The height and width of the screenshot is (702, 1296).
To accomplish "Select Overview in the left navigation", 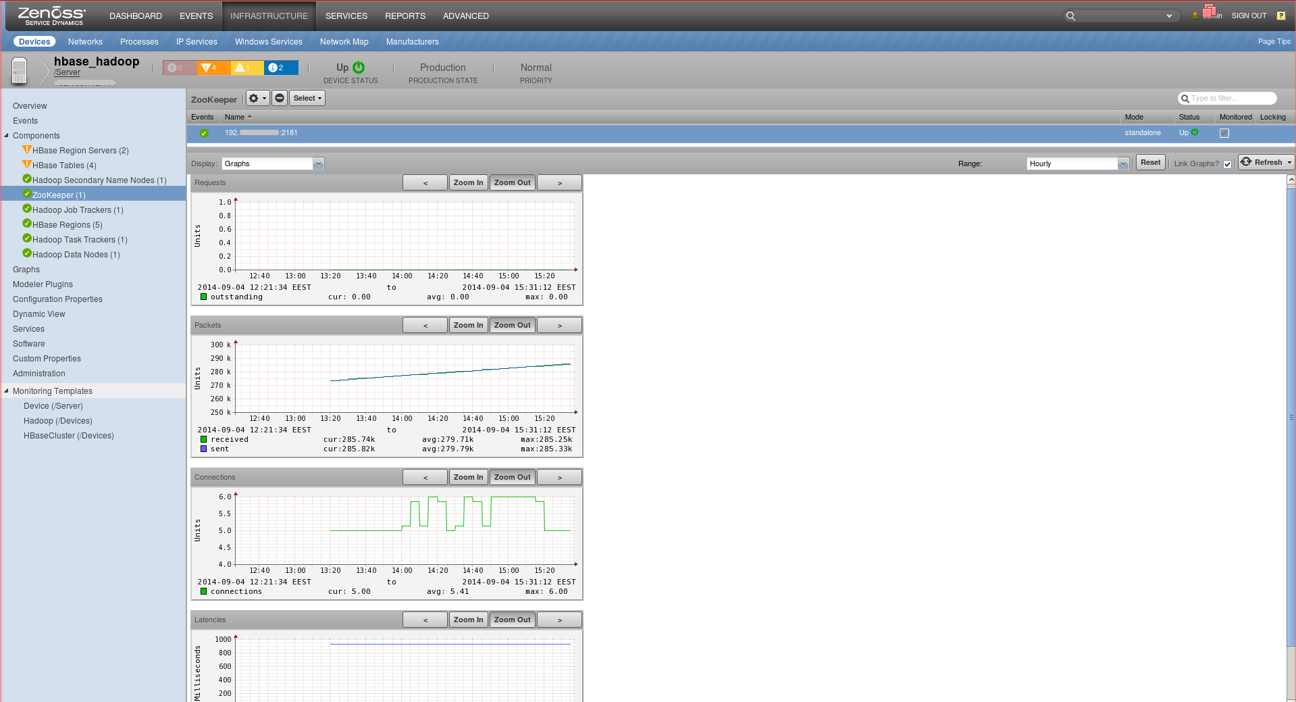I will [x=30, y=106].
